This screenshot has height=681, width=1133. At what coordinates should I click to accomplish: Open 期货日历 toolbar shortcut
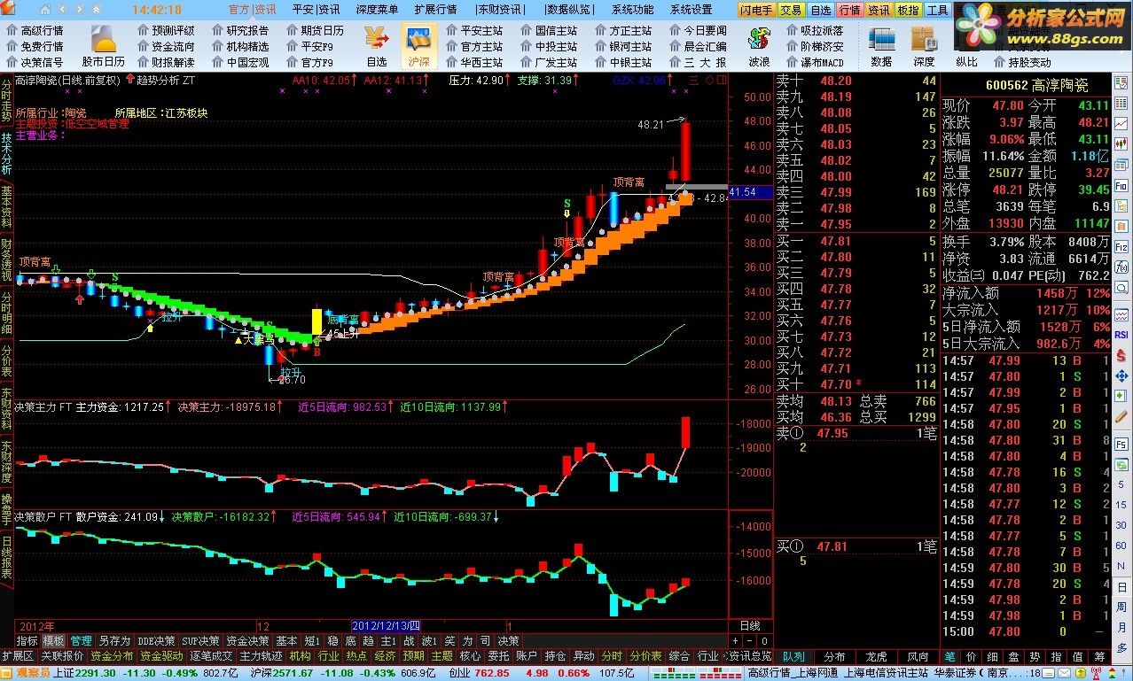click(313, 30)
